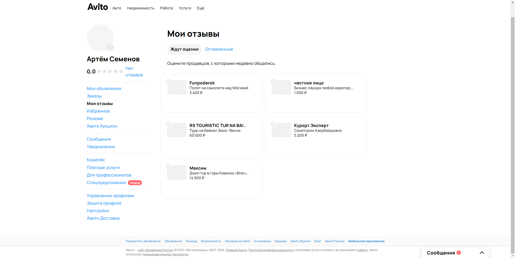
Task: Select Мои отзывы in the sidebar
Action: [100, 103]
